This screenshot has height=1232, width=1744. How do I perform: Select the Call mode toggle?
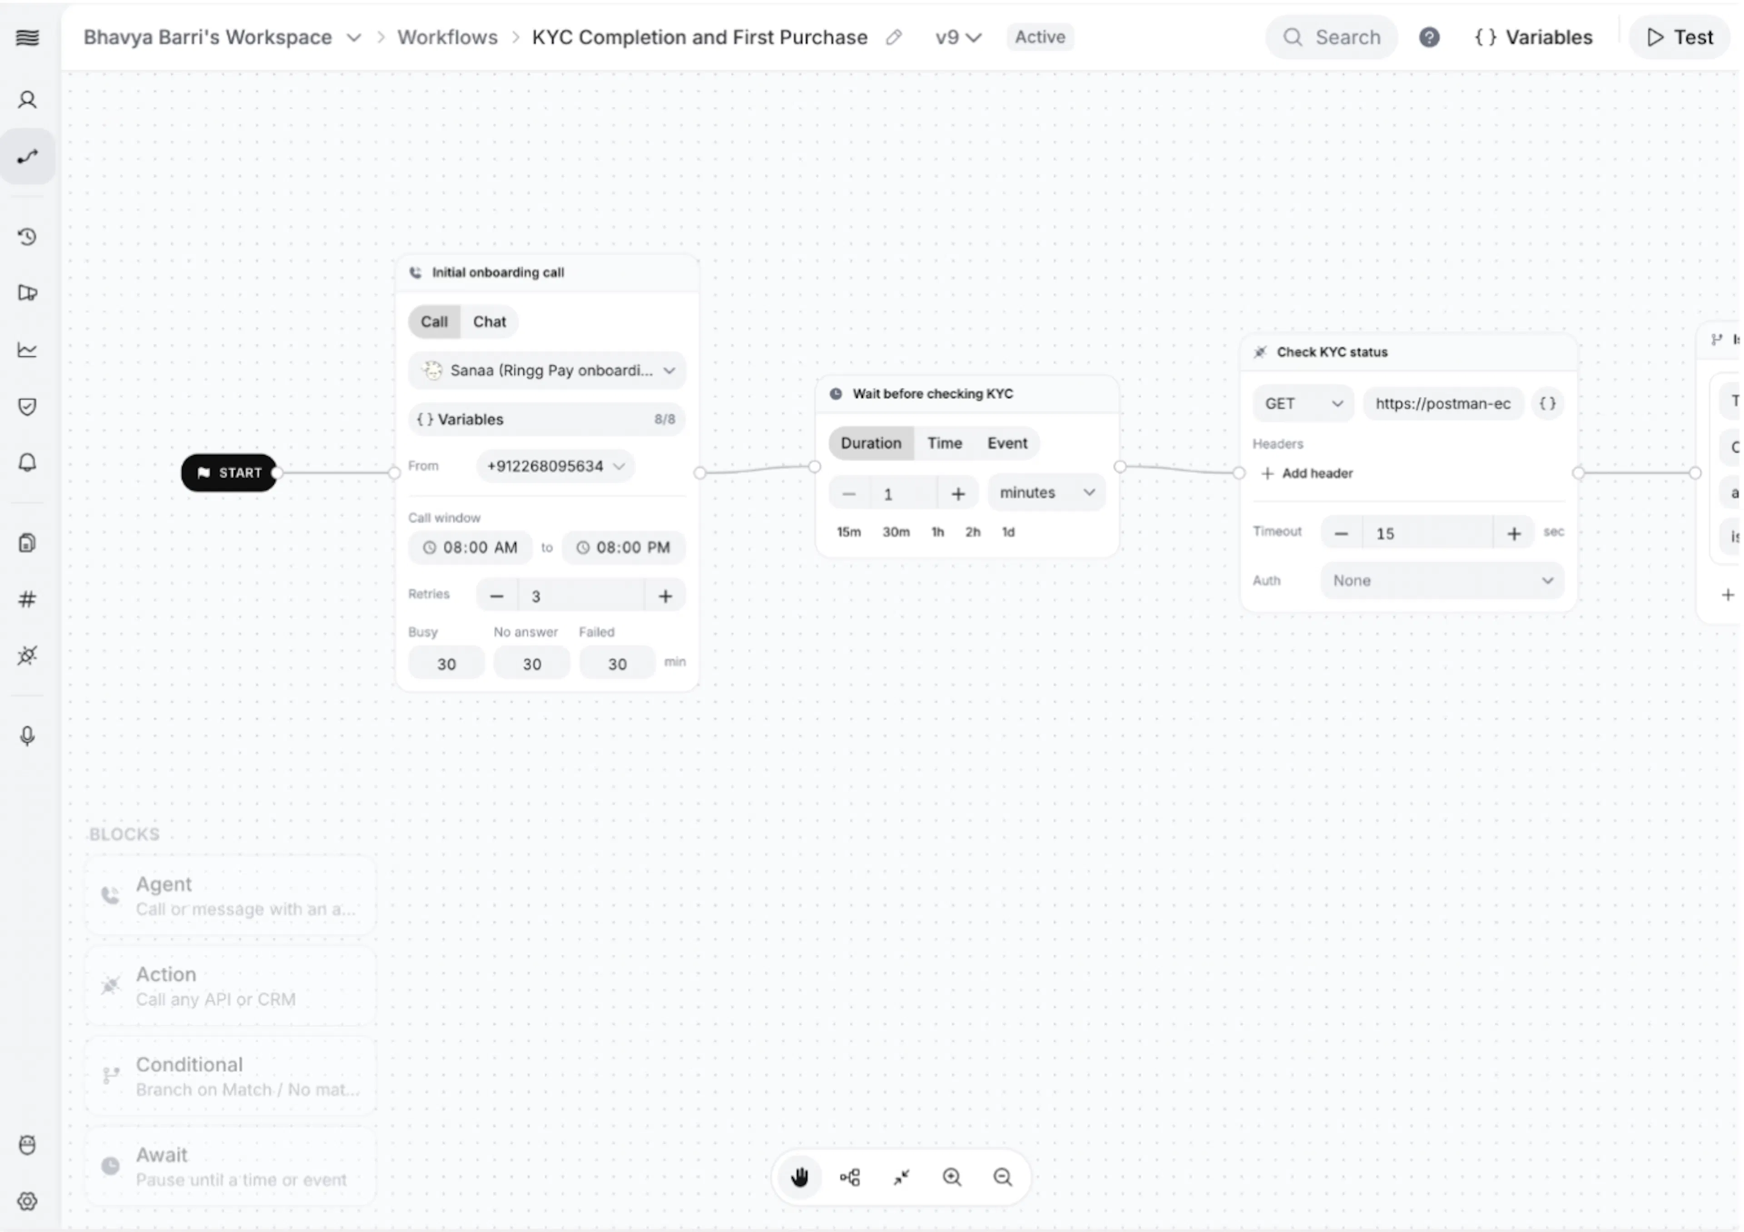click(435, 322)
